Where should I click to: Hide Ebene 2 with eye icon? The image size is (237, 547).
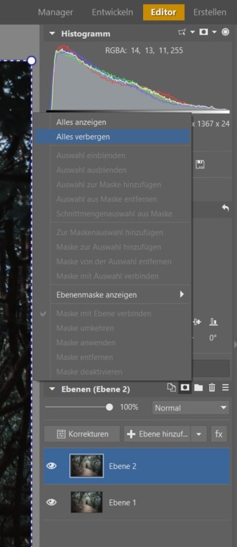tap(51, 466)
